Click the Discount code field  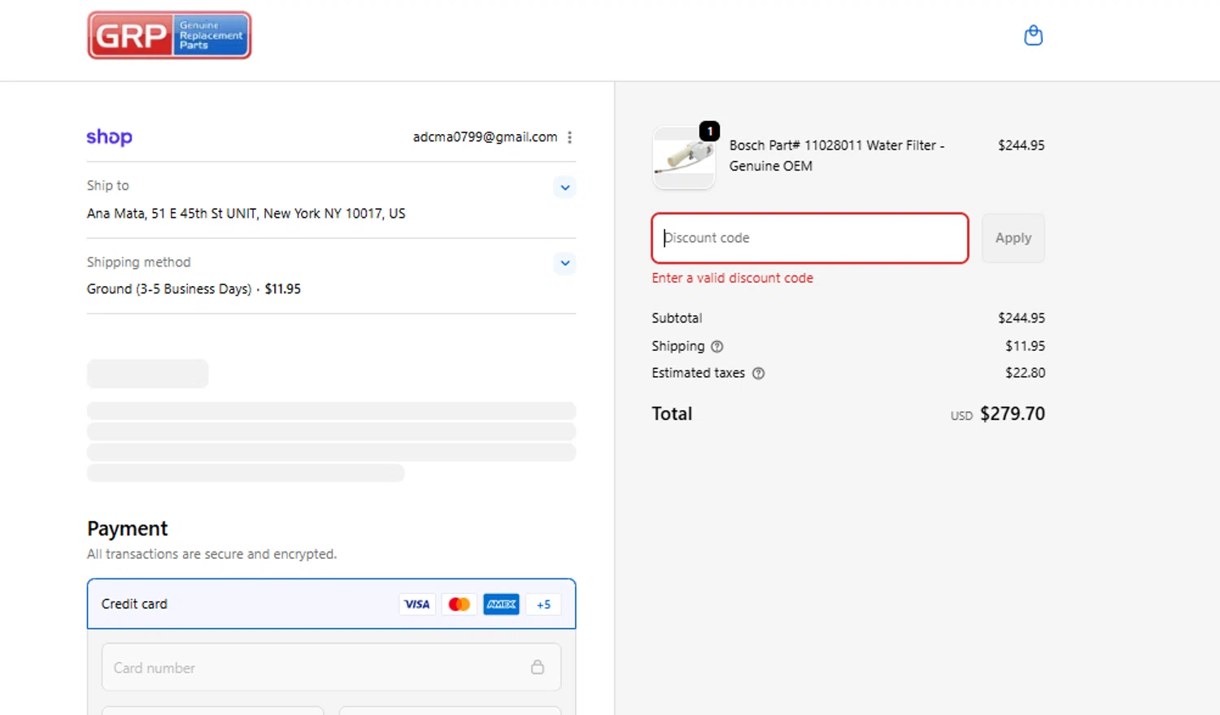[x=810, y=238]
